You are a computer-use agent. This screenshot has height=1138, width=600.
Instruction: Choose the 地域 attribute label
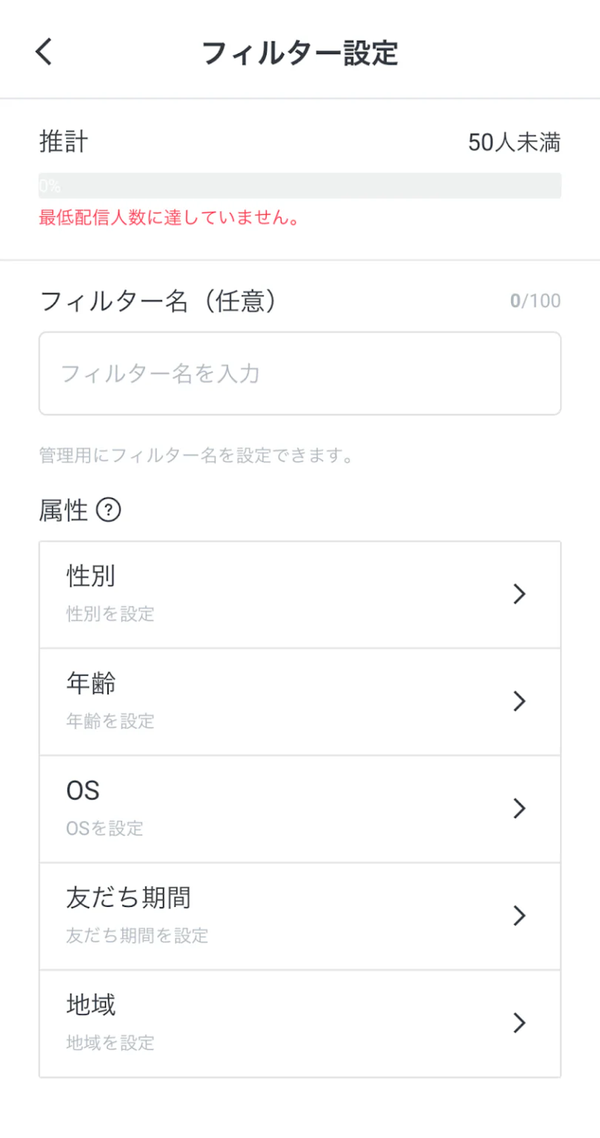[91, 1005]
